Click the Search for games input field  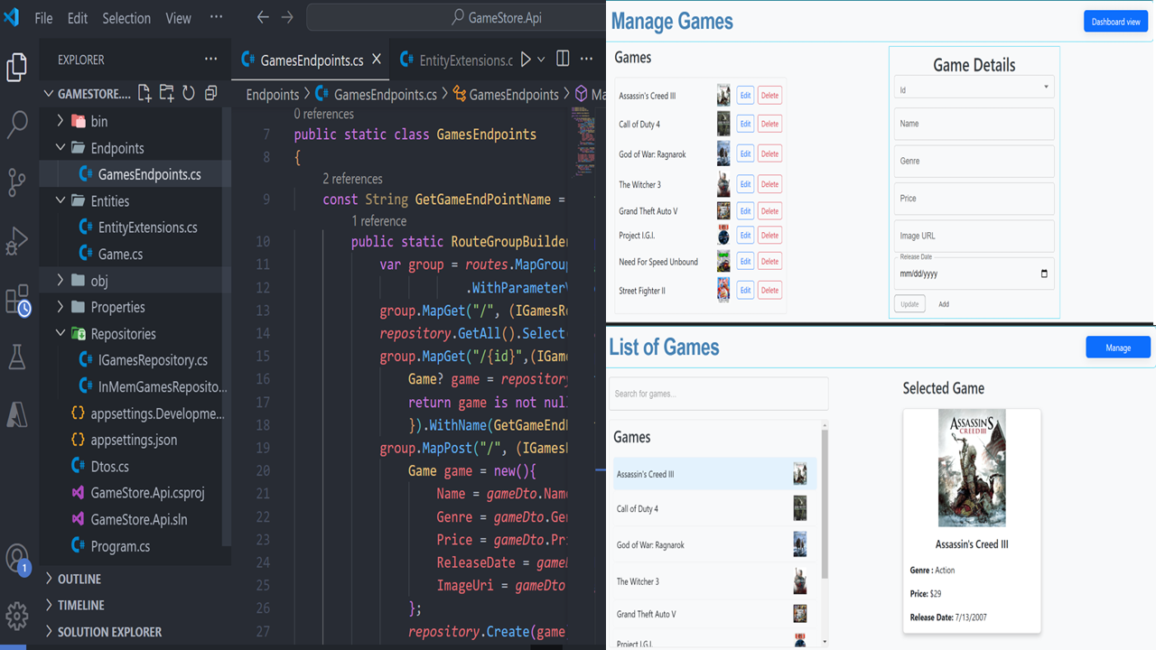(x=718, y=394)
